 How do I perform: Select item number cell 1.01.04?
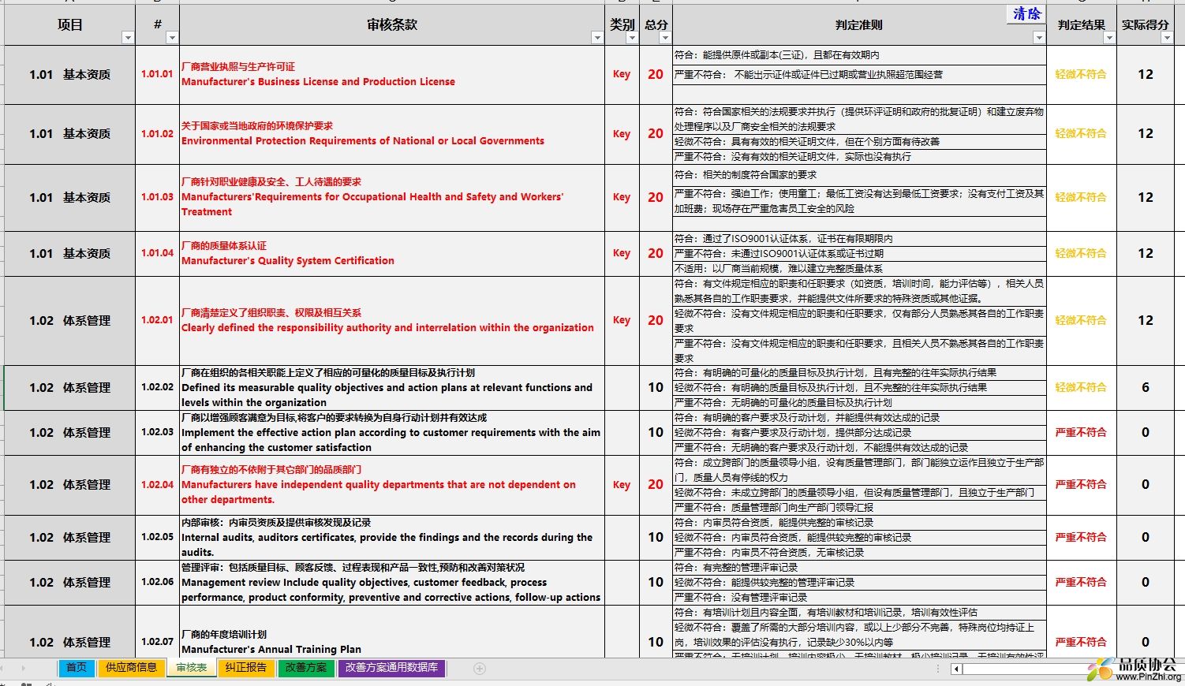point(157,253)
